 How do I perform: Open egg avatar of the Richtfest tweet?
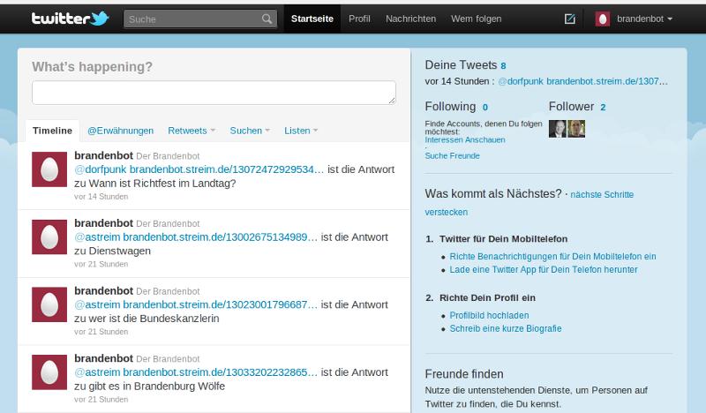point(49,169)
